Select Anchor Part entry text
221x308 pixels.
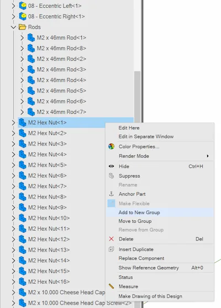[x=132, y=194]
